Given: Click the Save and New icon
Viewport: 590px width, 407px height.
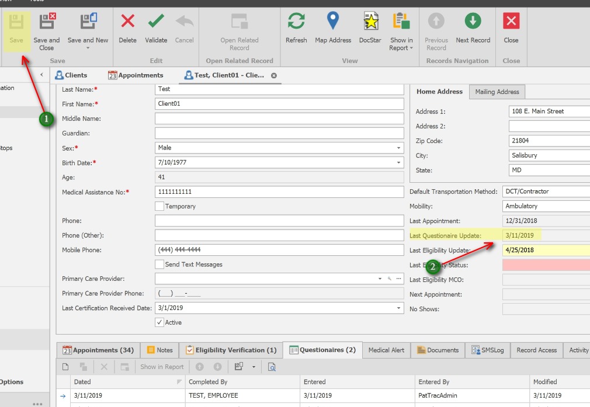Looking at the screenshot, I should [x=88, y=23].
